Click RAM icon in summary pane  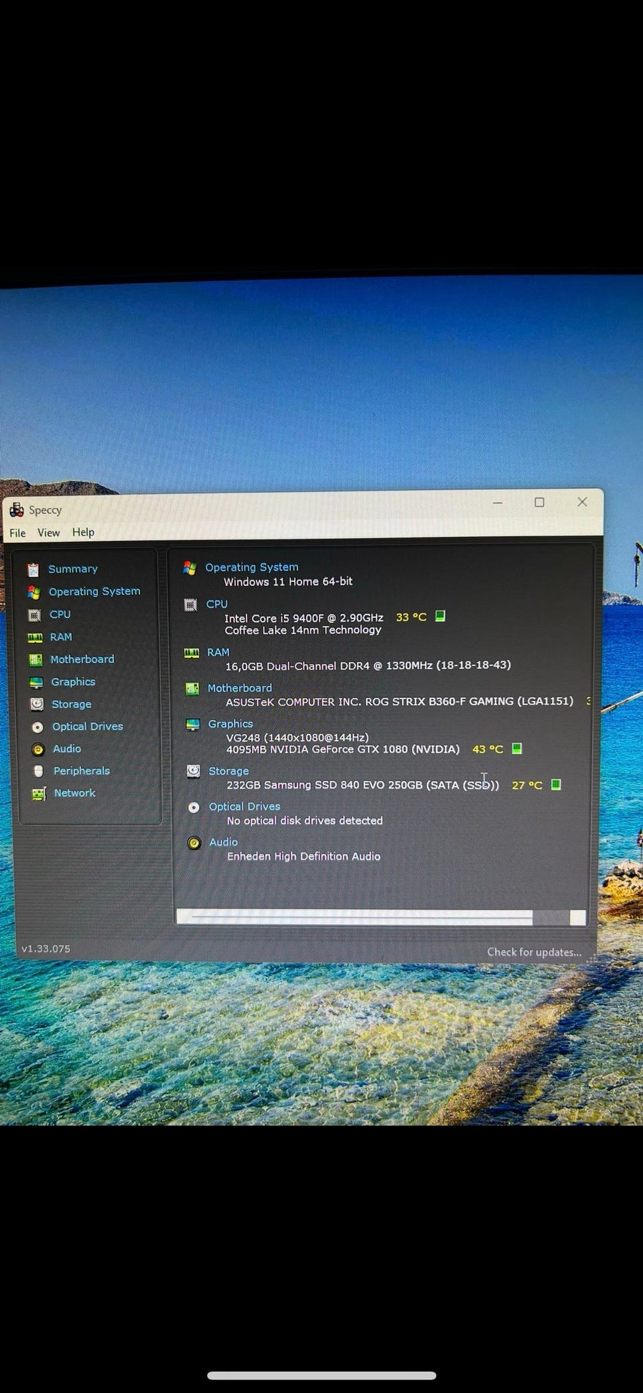coord(192,653)
